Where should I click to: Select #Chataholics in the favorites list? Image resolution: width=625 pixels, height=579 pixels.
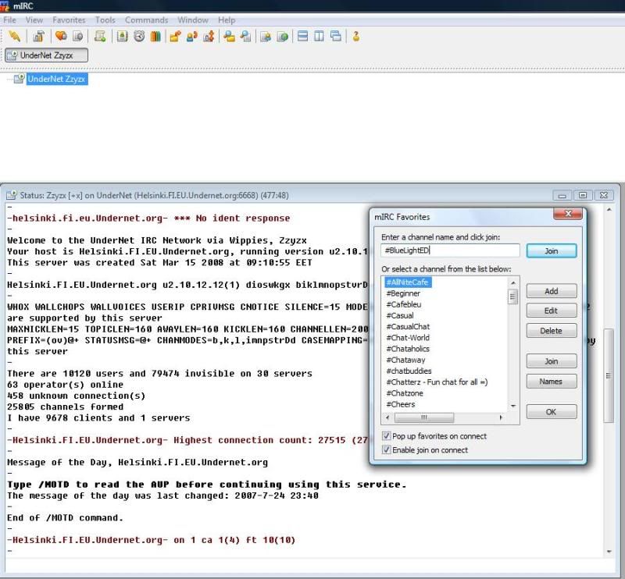(408, 349)
